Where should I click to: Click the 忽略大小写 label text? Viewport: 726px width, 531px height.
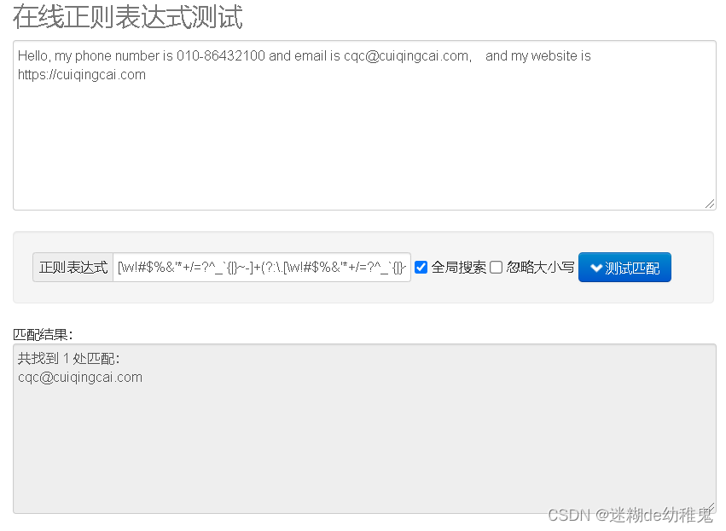tap(540, 268)
